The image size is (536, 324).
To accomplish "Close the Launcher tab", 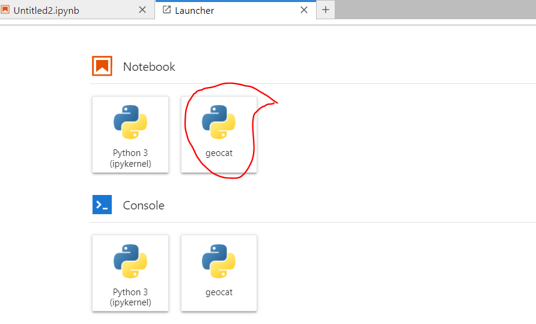I will [x=304, y=10].
